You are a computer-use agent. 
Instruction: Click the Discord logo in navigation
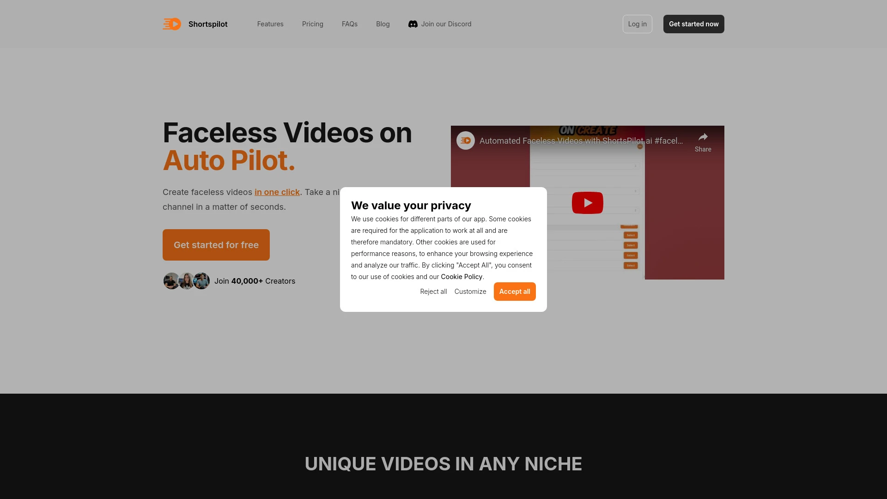pyautogui.click(x=413, y=24)
